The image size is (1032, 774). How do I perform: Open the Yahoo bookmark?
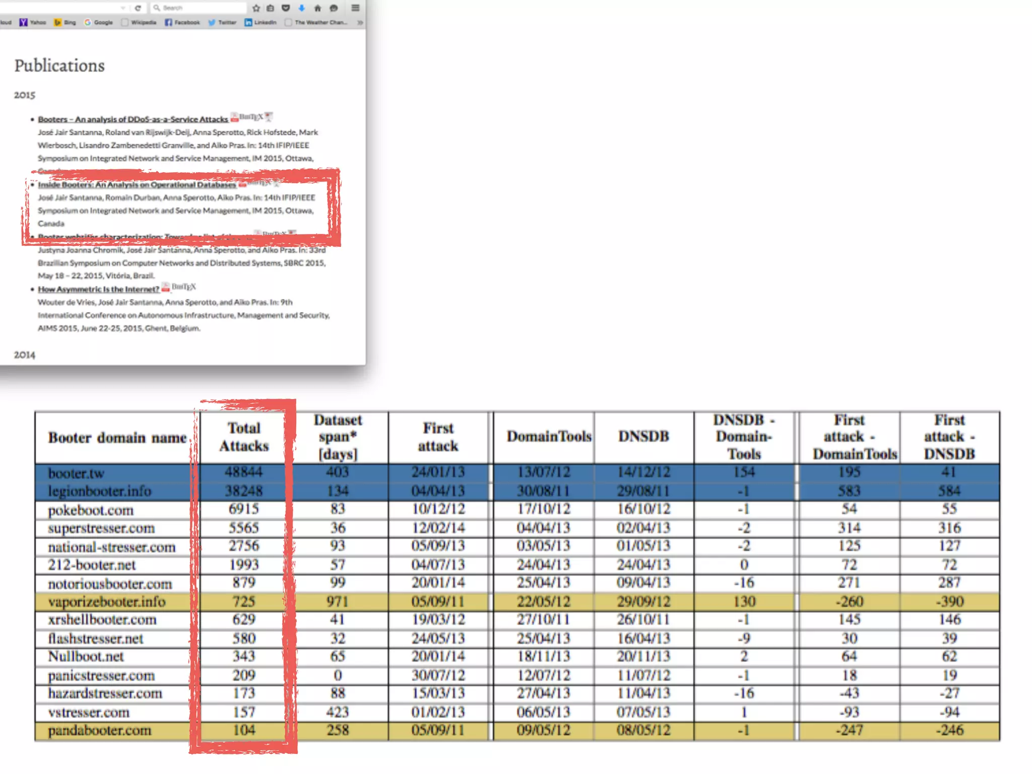tap(32, 22)
